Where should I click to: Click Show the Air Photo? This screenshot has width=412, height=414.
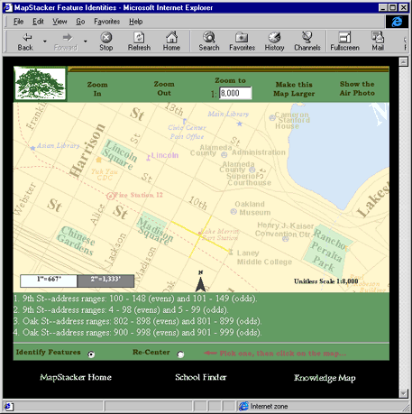click(x=357, y=88)
